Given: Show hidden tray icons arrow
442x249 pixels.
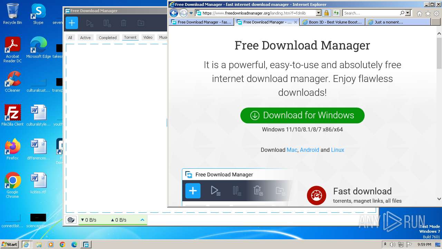Looking at the screenshot, I should pos(385,245).
